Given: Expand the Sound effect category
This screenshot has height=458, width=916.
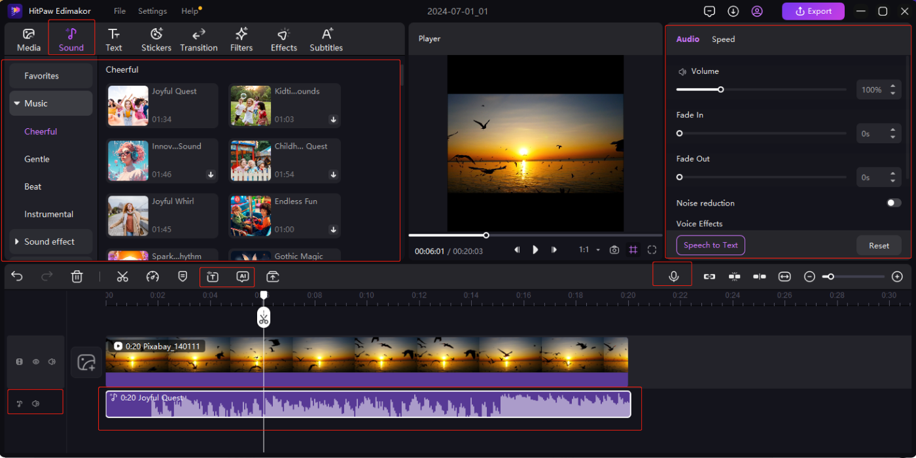Looking at the screenshot, I should (x=16, y=241).
